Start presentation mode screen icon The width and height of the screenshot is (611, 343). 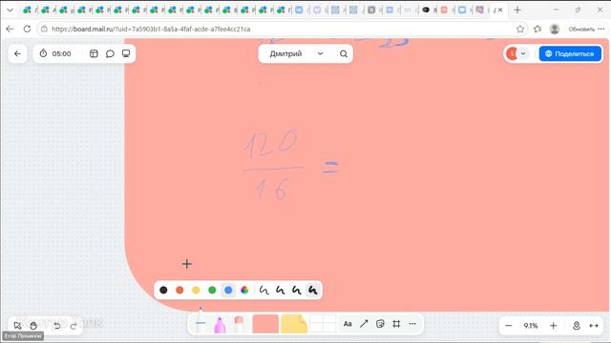pyautogui.click(x=126, y=53)
